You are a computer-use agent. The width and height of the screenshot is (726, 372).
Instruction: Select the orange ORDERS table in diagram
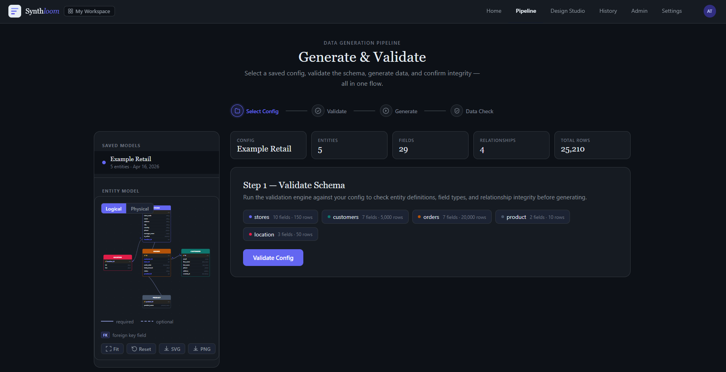(157, 263)
